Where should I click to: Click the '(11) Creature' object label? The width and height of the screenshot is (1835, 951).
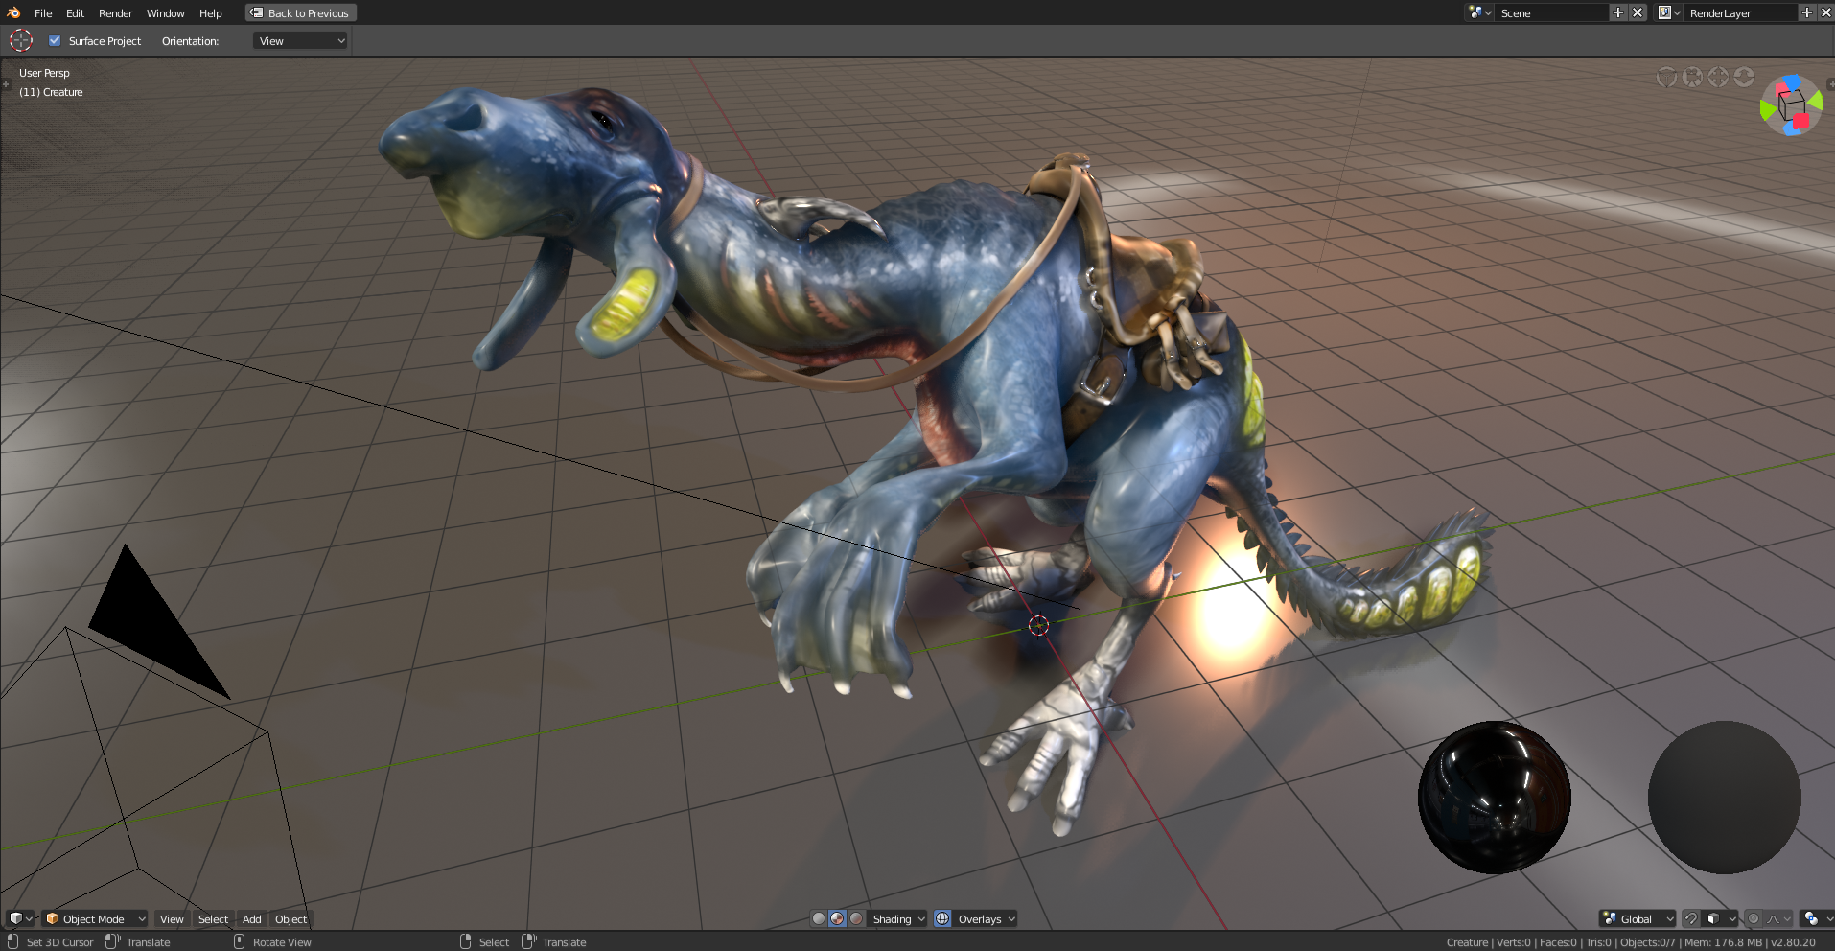coord(51,92)
